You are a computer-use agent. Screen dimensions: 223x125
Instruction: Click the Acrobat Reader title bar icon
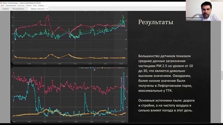[x=1, y=3]
